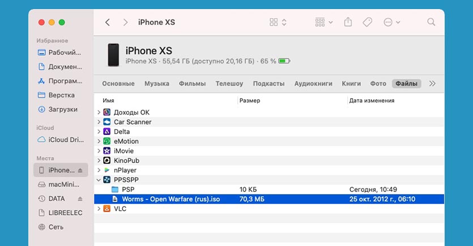This screenshot has width=473, height=246.
Task: Go forward with the right chevron
Action: (126, 22)
